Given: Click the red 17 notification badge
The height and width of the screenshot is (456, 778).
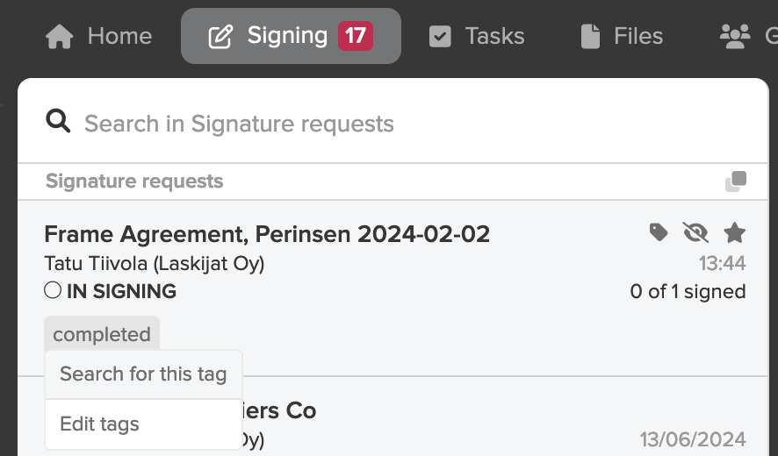Looking at the screenshot, I should point(356,36).
